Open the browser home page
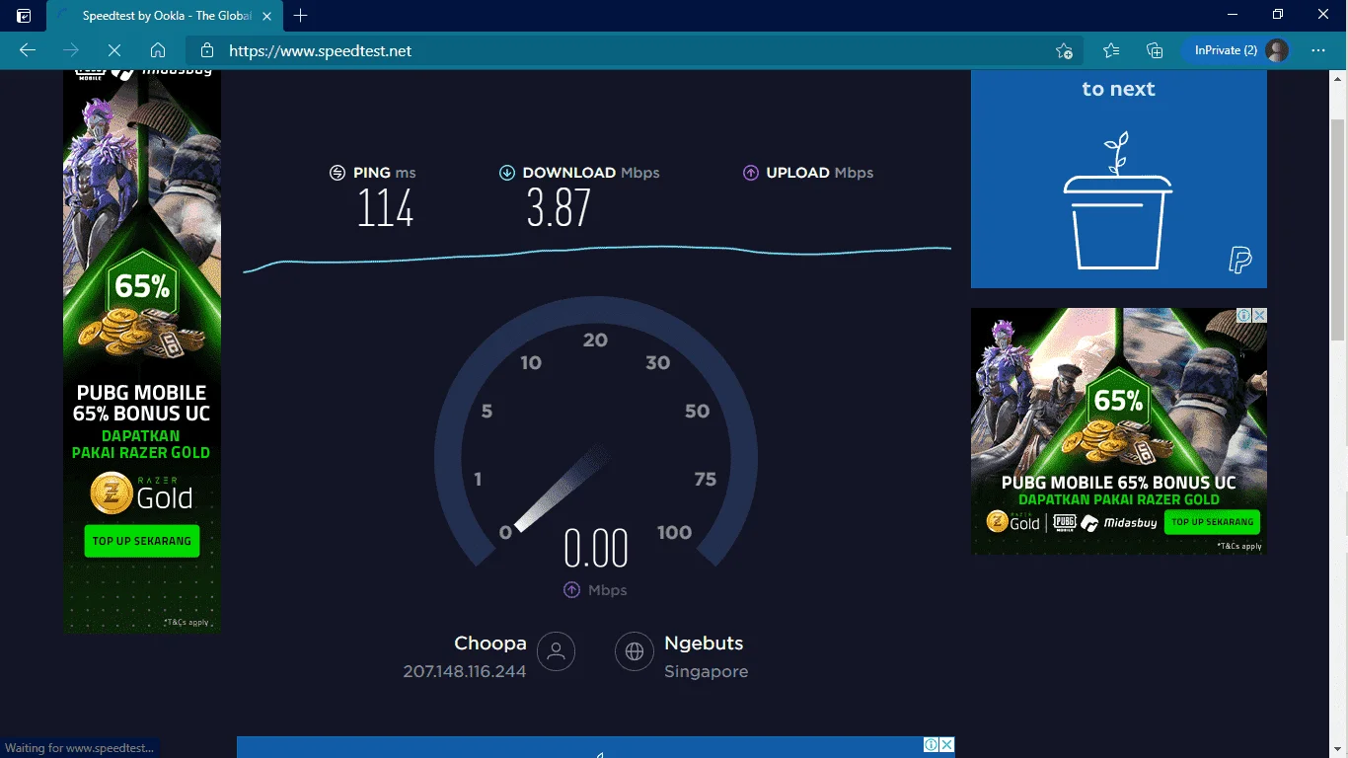 (158, 50)
